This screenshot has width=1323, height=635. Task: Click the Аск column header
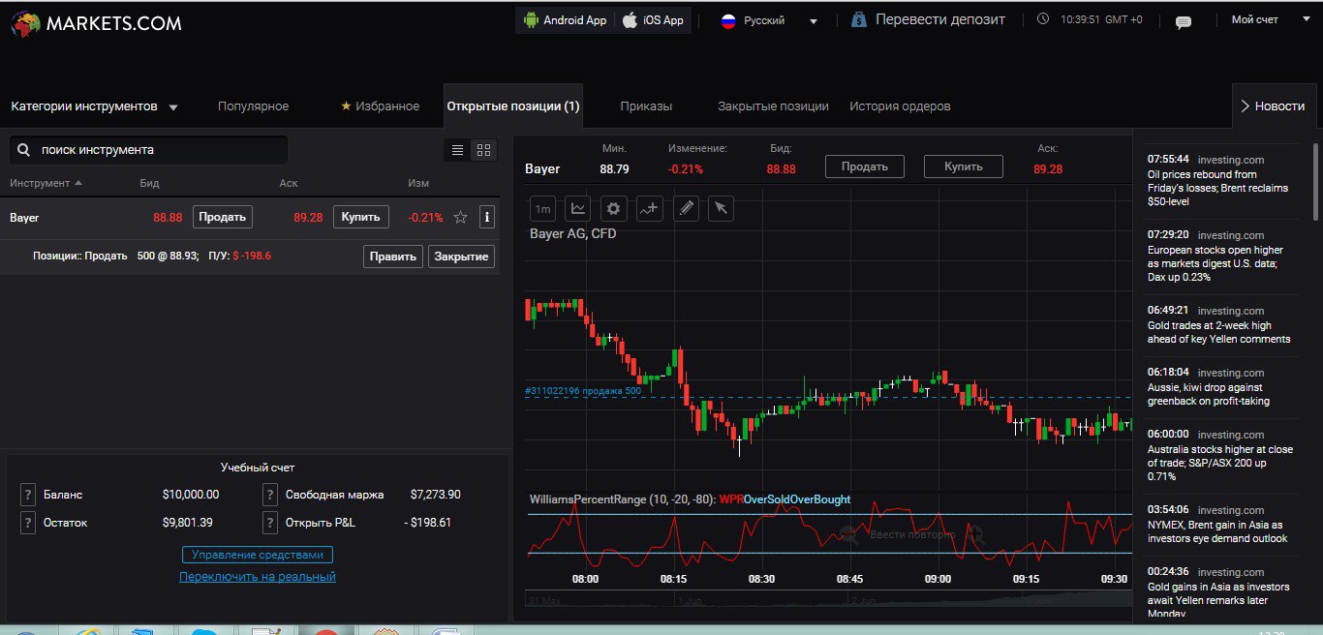coord(289,183)
